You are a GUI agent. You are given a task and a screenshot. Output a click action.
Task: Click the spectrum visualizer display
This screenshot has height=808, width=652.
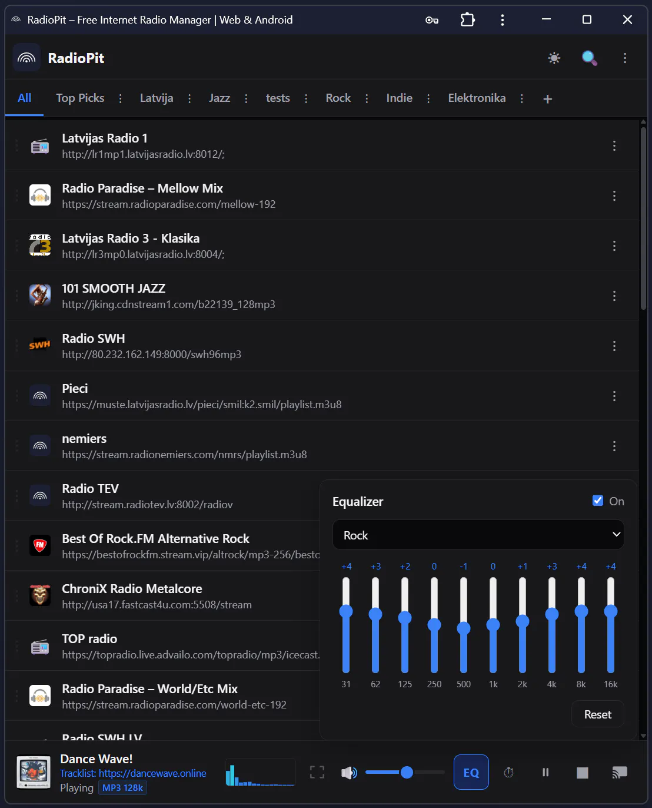[260, 772]
